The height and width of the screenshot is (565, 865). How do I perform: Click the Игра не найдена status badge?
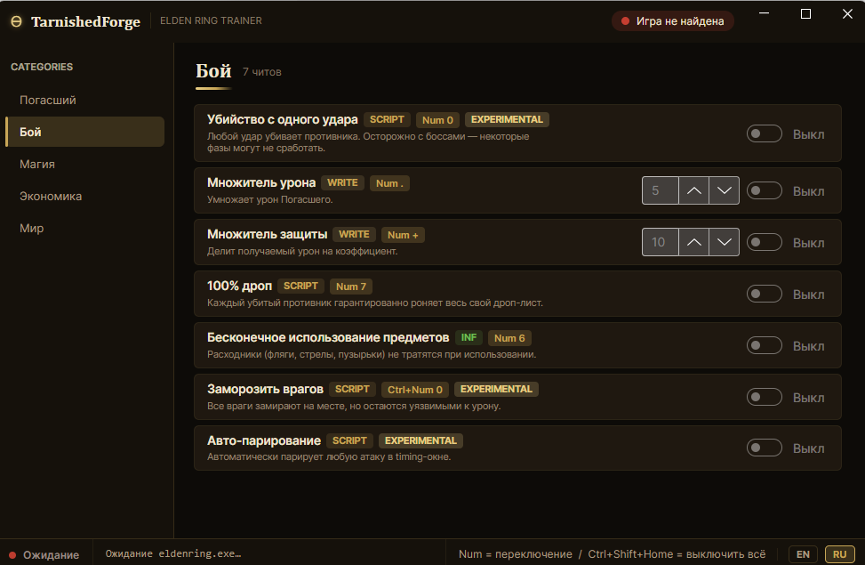pos(673,21)
